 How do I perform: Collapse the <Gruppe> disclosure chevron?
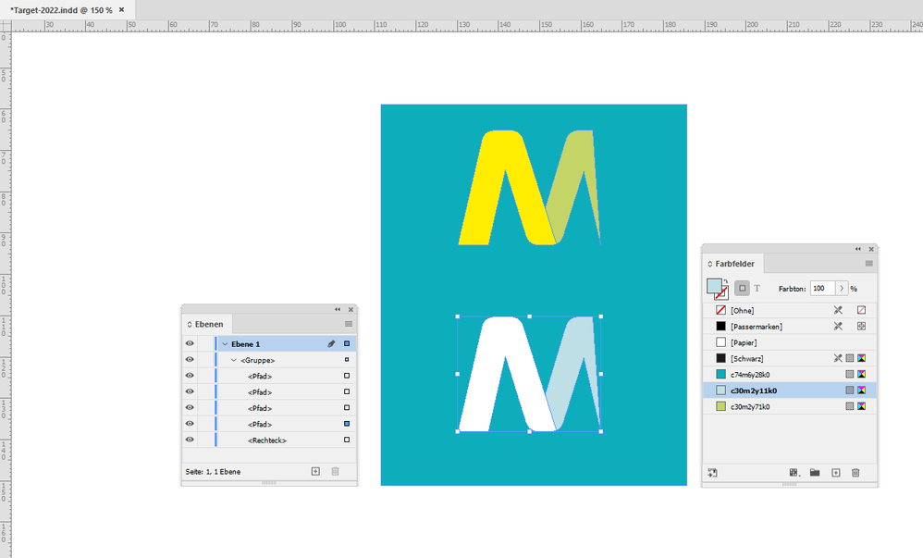(x=234, y=360)
